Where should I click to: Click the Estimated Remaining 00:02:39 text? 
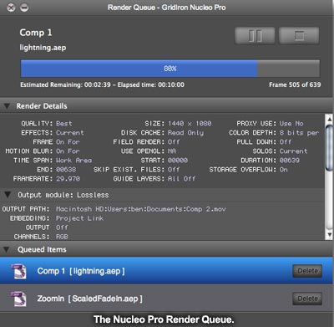65,84
